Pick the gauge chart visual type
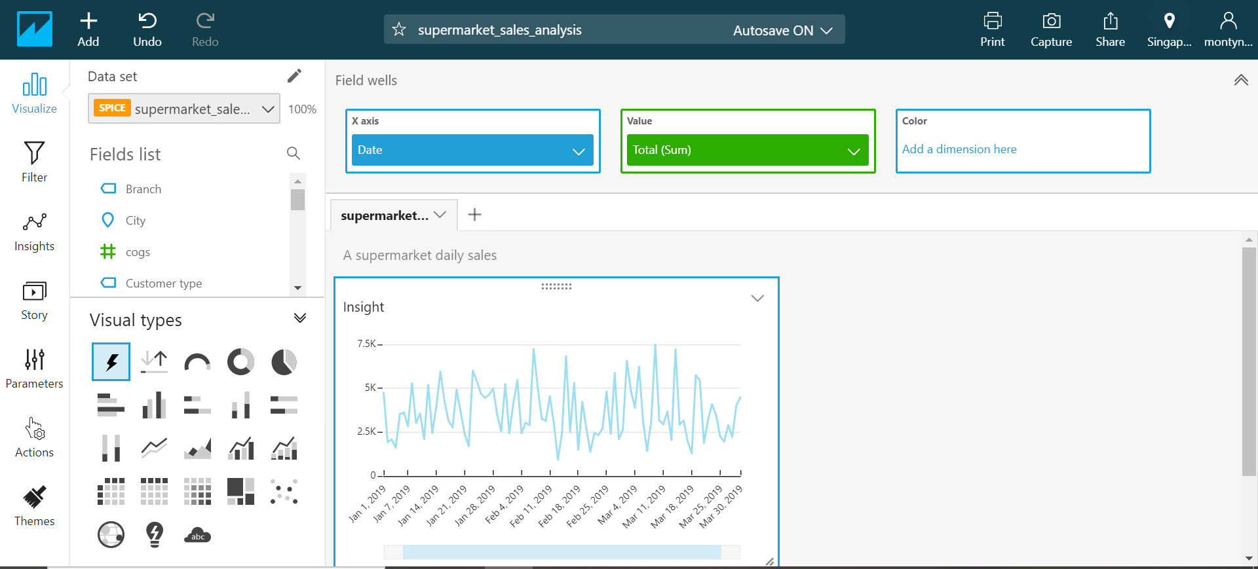Image resolution: width=1258 pixels, height=569 pixels. point(197,361)
